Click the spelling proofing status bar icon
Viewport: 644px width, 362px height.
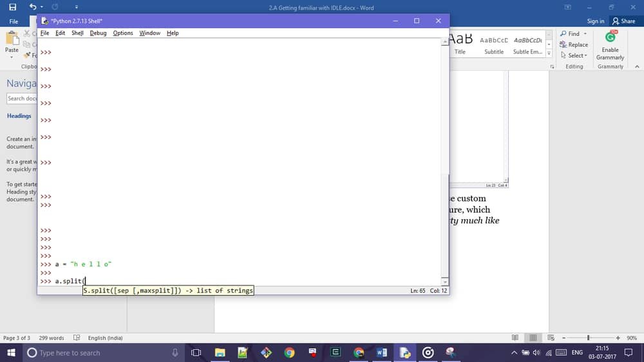(x=77, y=338)
